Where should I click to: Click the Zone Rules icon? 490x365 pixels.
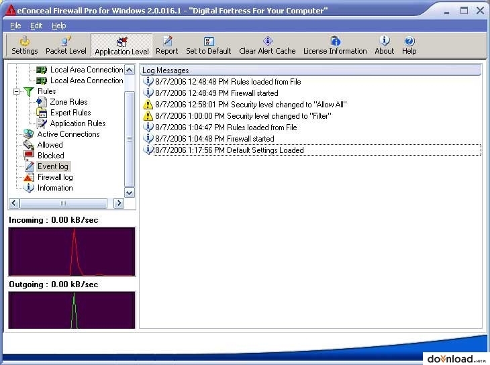(x=42, y=102)
